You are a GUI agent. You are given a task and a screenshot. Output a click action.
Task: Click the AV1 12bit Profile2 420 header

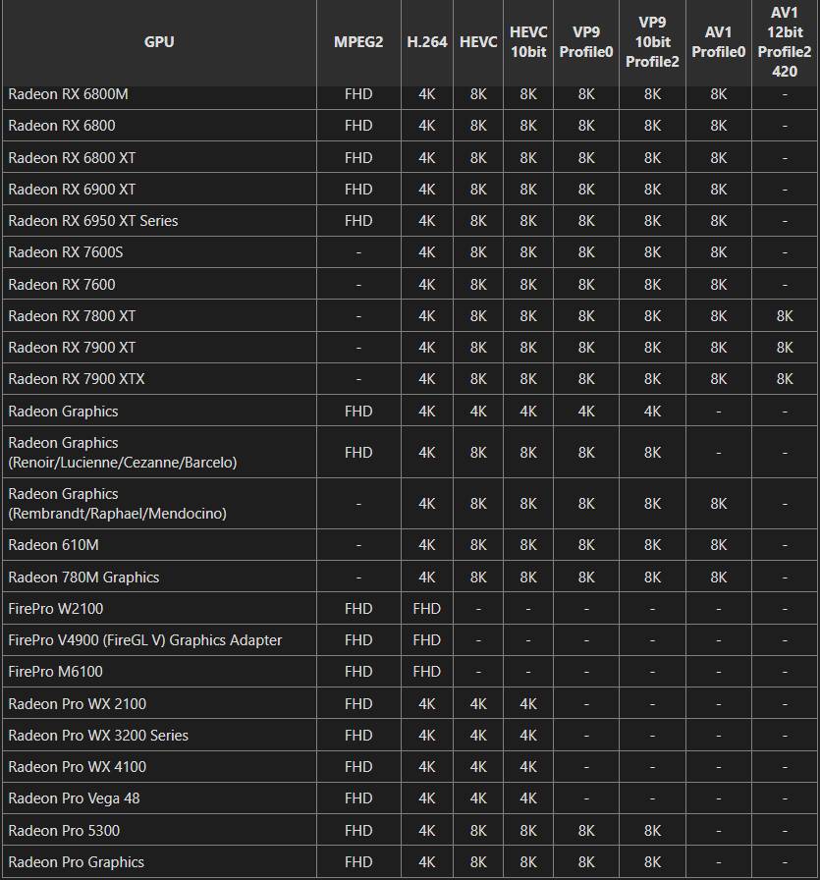784,42
